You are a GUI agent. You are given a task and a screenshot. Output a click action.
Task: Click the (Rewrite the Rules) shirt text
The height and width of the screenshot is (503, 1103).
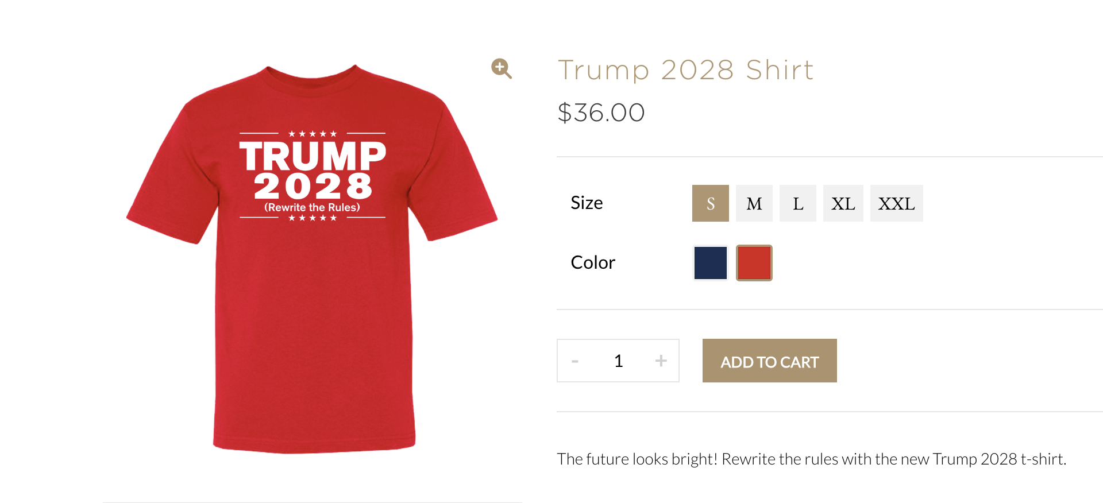pyautogui.click(x=312, y=207)
